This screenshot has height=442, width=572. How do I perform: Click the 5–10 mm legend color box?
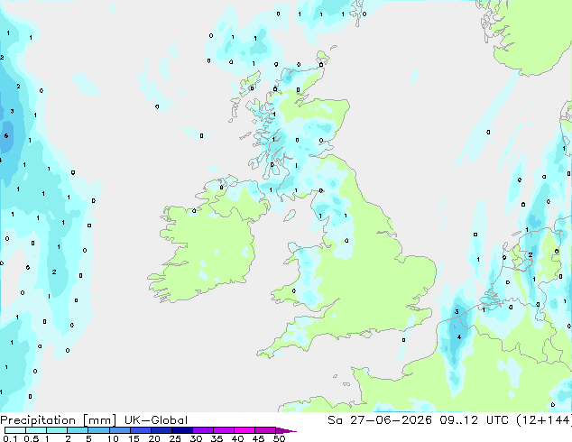(x=98, y=430)
